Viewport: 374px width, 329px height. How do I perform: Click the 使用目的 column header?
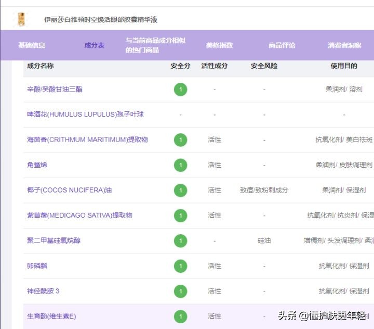point(344,66)
